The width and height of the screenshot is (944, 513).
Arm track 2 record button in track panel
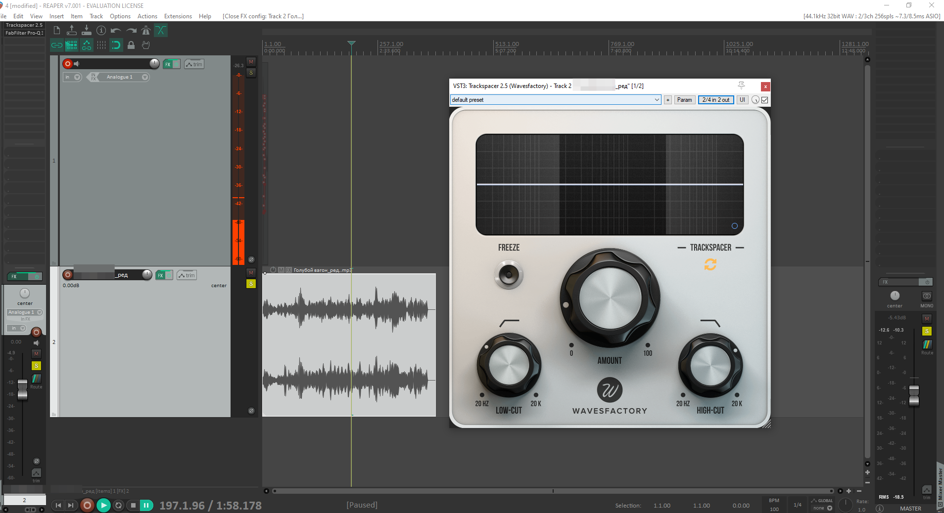point(68,275)
